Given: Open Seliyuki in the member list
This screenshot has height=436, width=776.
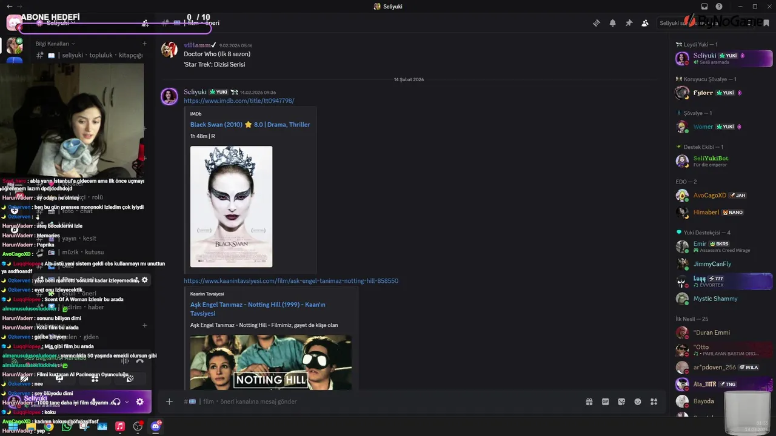Looking at the screenshot, I should 724,59.
